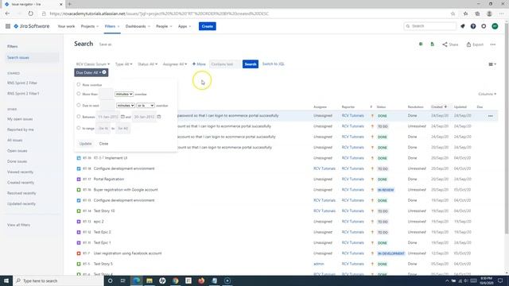The image size is (509, 286).
Task: Open the Jira app switcher grid icon
Action: (8, 26)
